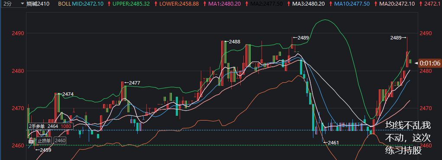Select the 2手多单 2464 position label
Image resolution: width=442 pixels, height=160 pixels.
51,126
